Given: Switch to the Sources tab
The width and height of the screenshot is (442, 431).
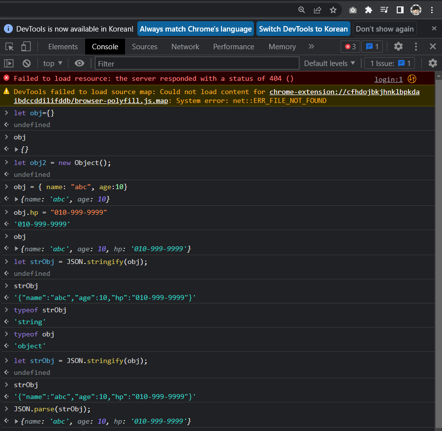Looking at the screenshot, I should [144, 46].
